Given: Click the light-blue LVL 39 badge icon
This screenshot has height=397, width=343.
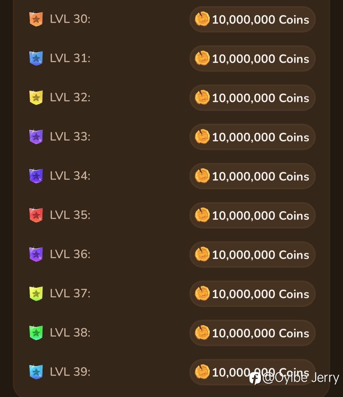Looking at the screenshot, I should [x=36, y=372].
